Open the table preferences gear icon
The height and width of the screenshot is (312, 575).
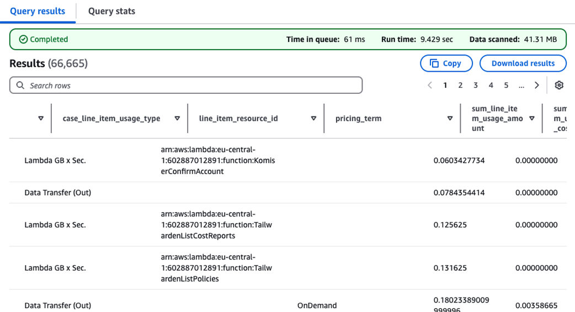coord(559,85)
